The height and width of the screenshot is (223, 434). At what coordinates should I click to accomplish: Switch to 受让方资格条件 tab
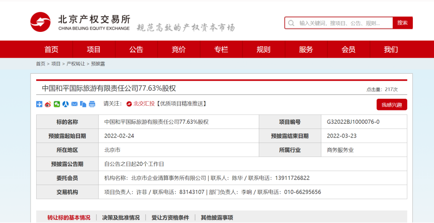click(x=170, y=218)
